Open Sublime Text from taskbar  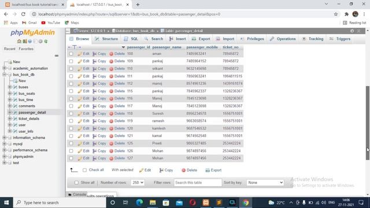(x=219, y=203)
